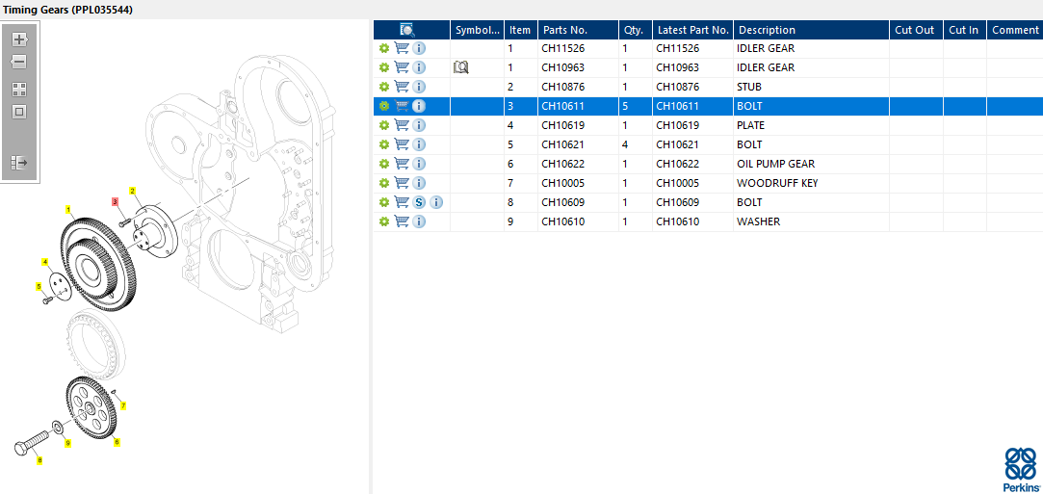
Task: Add CH10610 WASHER to cart
Action: pyautogui.click(x=401, y=221)
